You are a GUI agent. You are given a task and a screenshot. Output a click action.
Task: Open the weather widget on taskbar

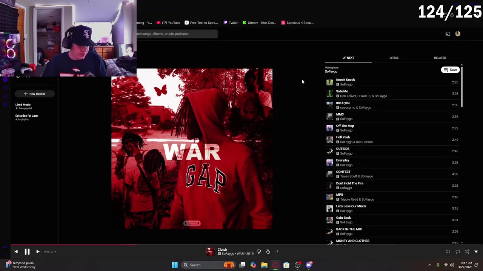click(x=21, y=265)
